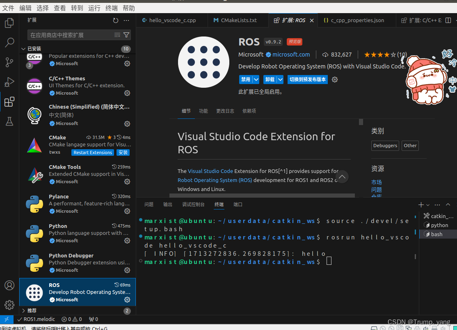Image resolution: width=457 pixels, height=330 pixels.
Task: Open the 编辑 menu
Action: click(25, 8)
